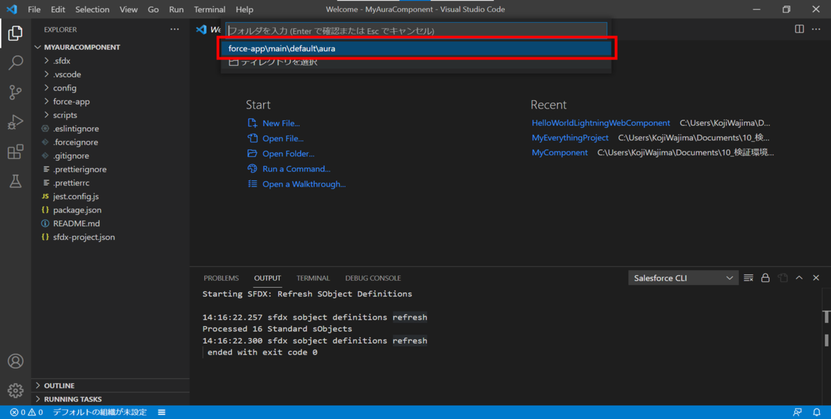The width and height of the screenshot is (831, 419).
Task: Open the File menu
Action: [x=34, y=10]
